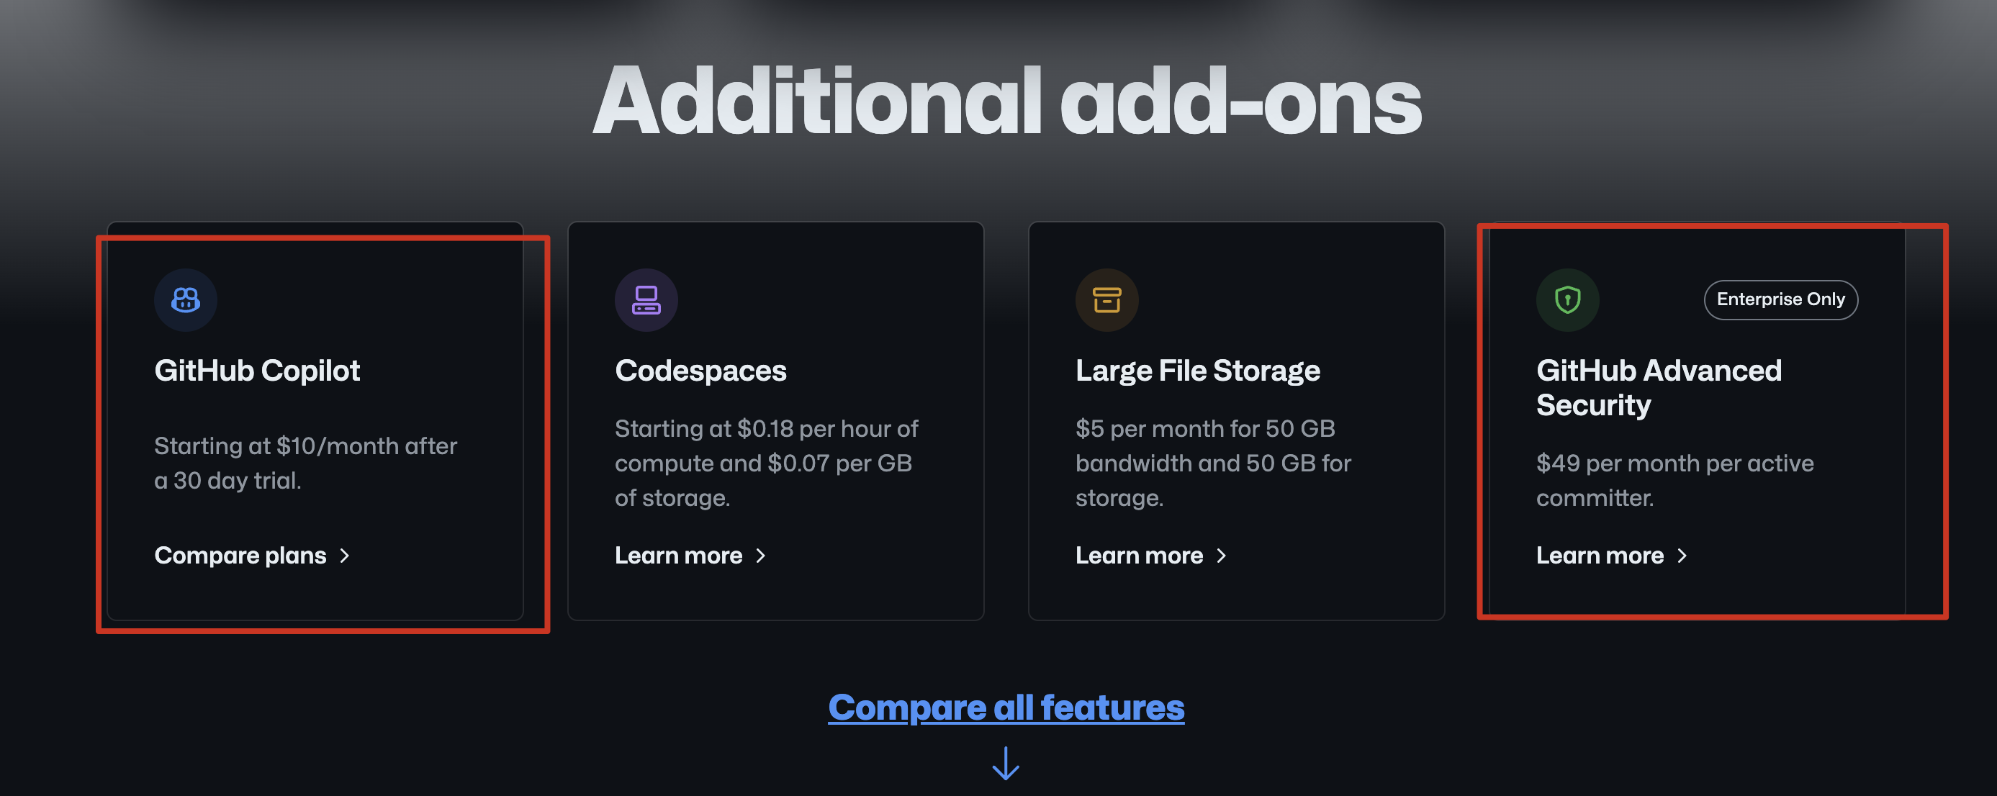Click the chevron beside Codespaces Learn more
1997x796 pixels.
click(760, 556)
